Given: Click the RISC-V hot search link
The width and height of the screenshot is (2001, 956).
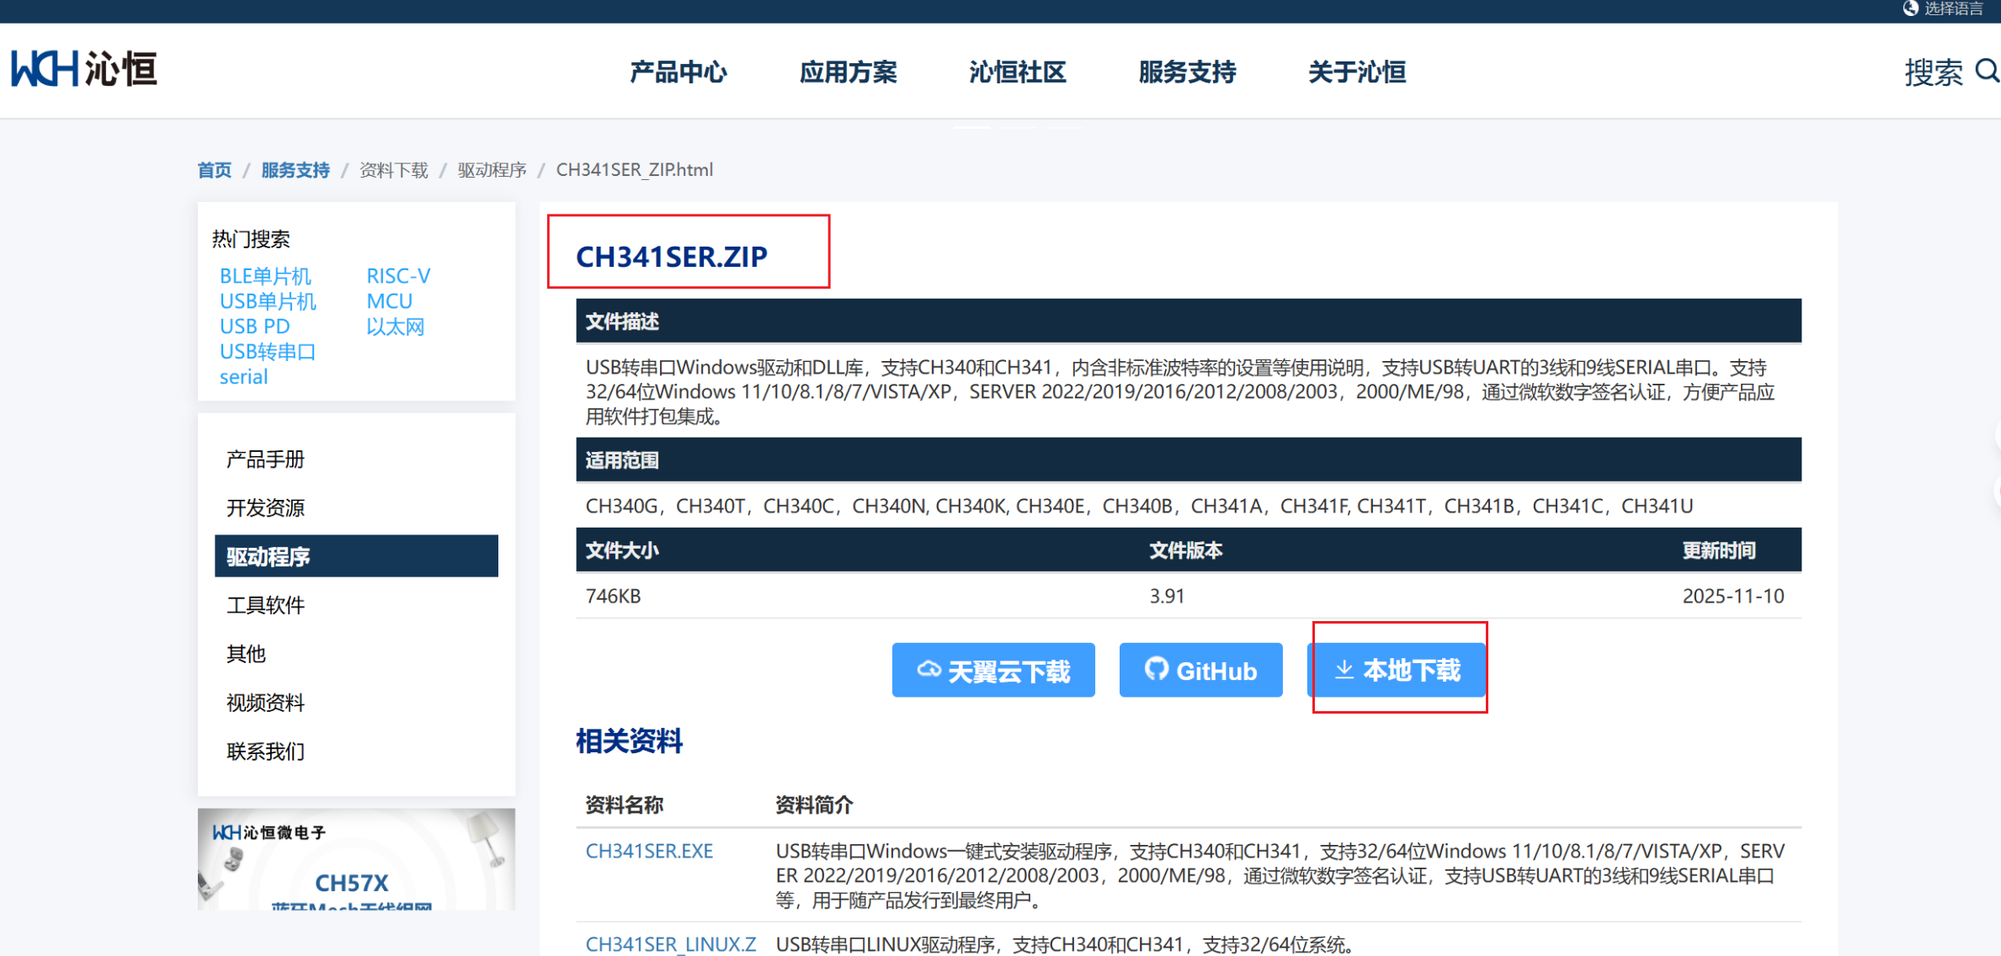Looking at the screenshot, I should [x=398, y=276].
